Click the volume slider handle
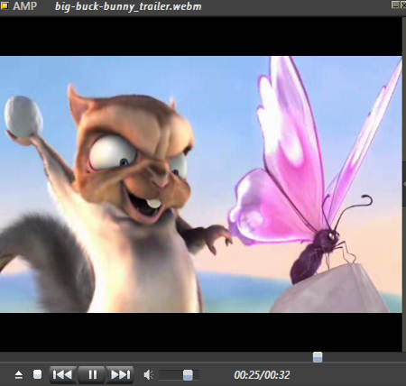406x386 pixels. coord(188,375)
